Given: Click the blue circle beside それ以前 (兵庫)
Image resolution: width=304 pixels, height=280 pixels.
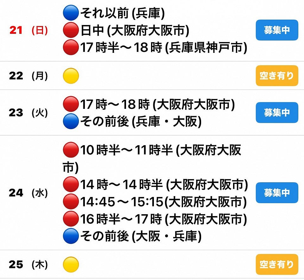Looking at the screenshot, I should pyautogui.click(x=71, y=13).
